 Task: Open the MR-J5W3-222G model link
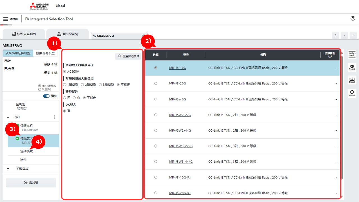[x=181, y=146]
